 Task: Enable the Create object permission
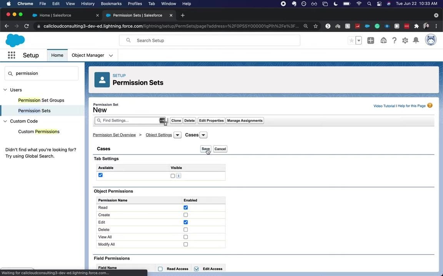186,215
